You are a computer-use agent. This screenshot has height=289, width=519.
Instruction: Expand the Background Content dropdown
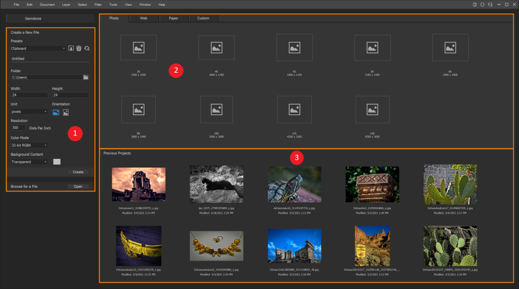30,162
